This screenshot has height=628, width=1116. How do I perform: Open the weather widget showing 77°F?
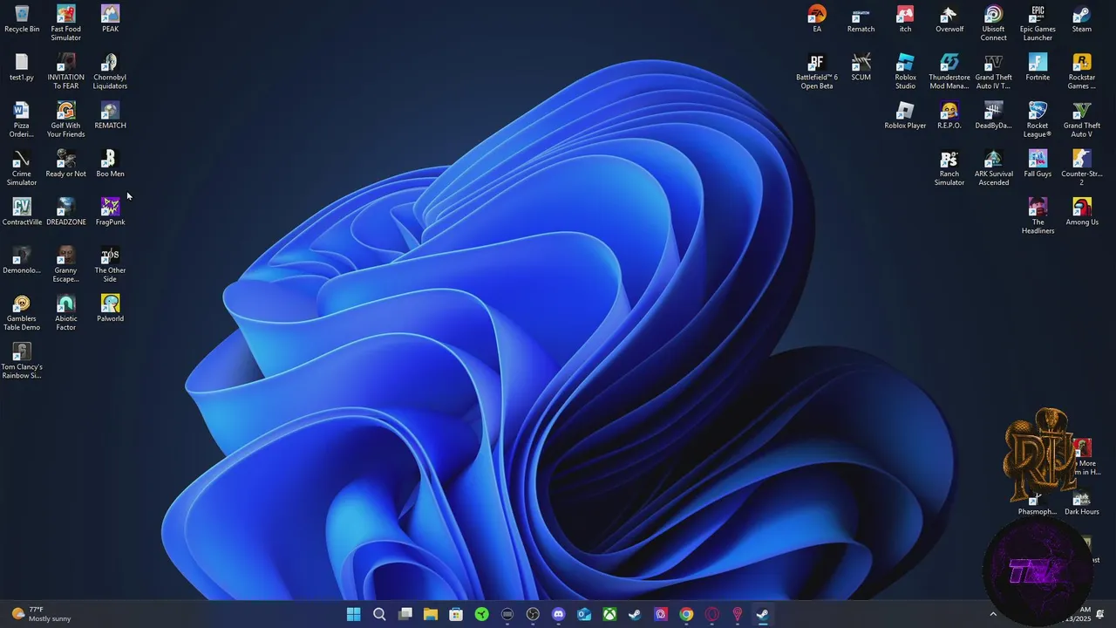41,614
